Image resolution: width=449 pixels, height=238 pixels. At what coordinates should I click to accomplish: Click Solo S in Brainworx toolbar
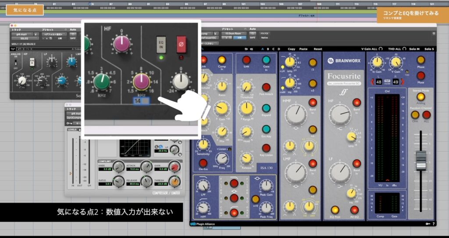[429, 49]
